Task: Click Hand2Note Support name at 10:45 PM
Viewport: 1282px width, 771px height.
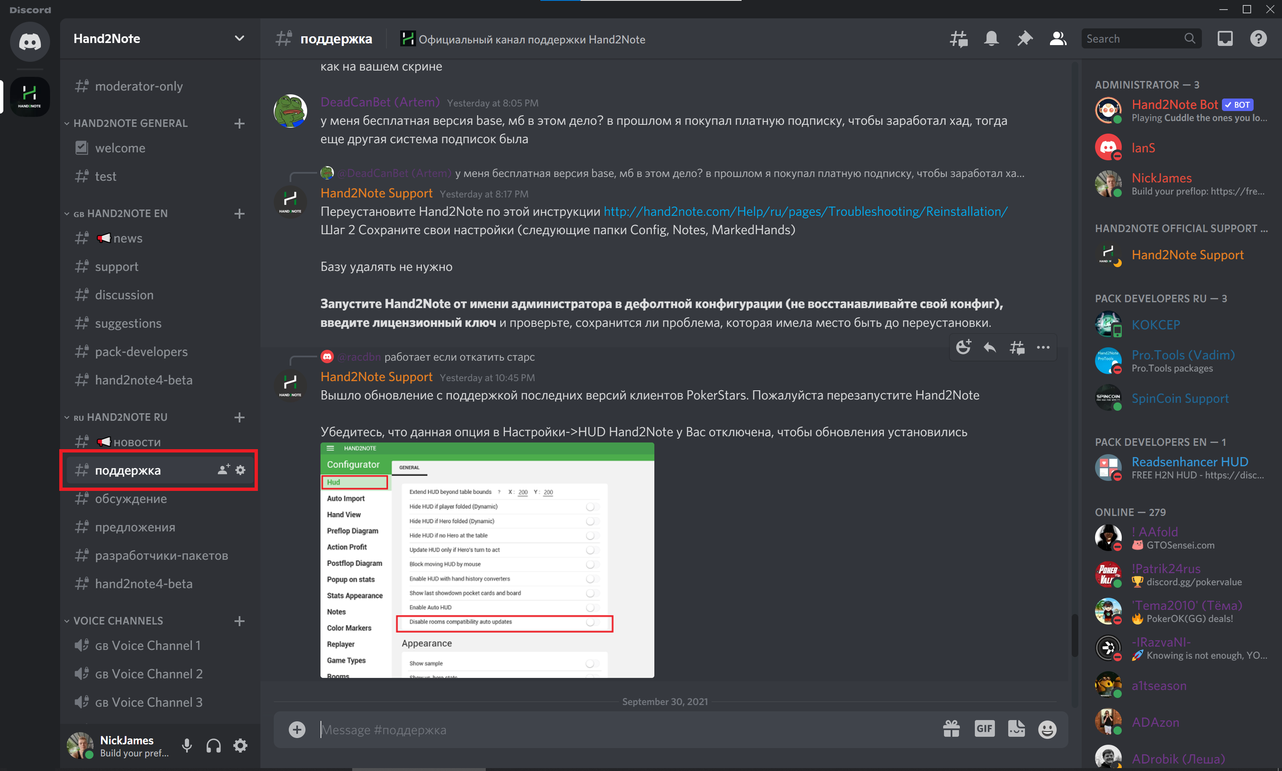Action: [x=376, y=377]
